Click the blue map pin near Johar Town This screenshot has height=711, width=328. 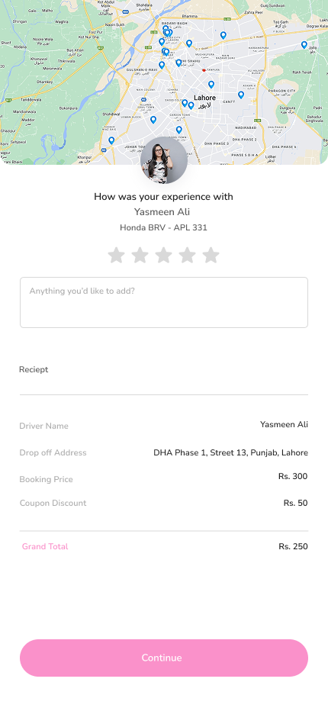pyautogui.click(x=111, y=140)
